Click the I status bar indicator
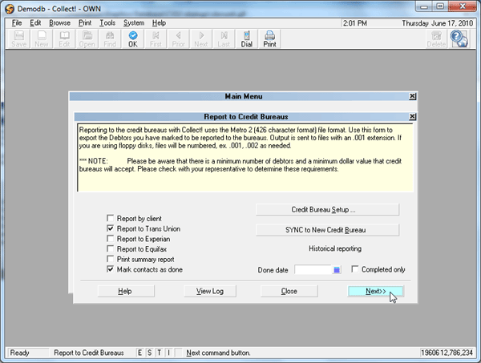481x363 pixels. [168, 353]
